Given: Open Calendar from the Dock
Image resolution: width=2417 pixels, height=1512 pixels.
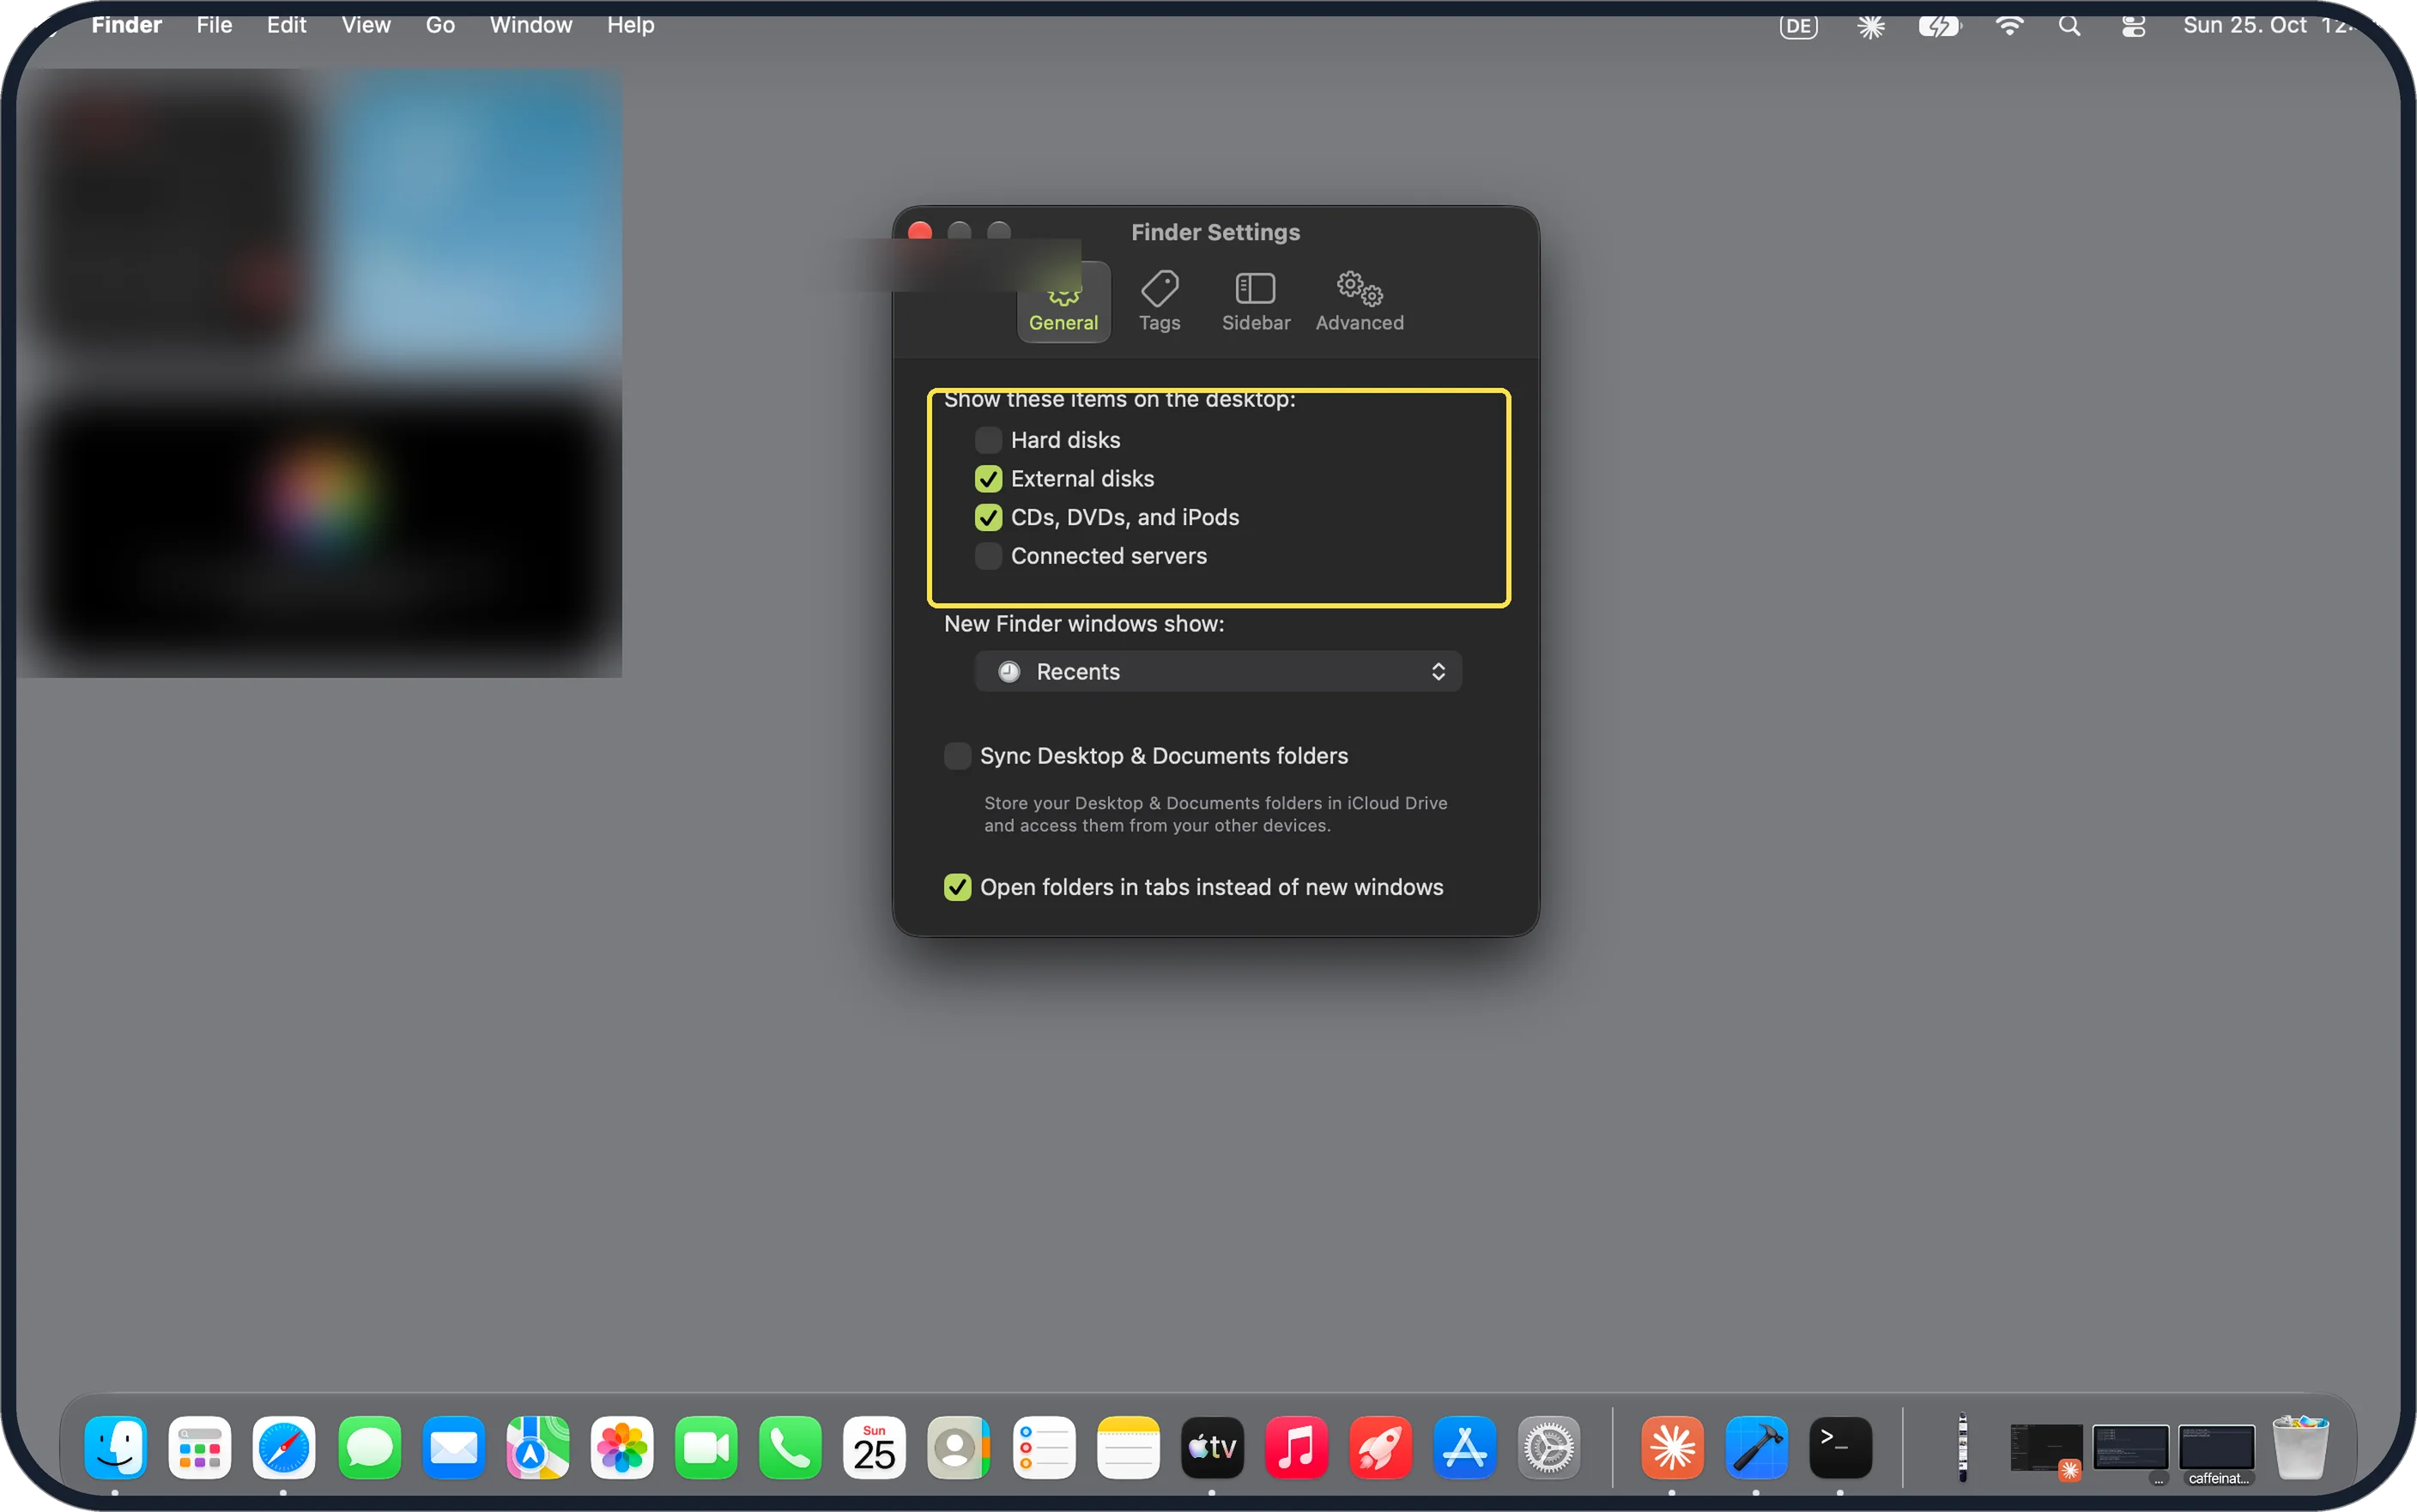Looking at the screenshot, I should (x=874, y=1447).
